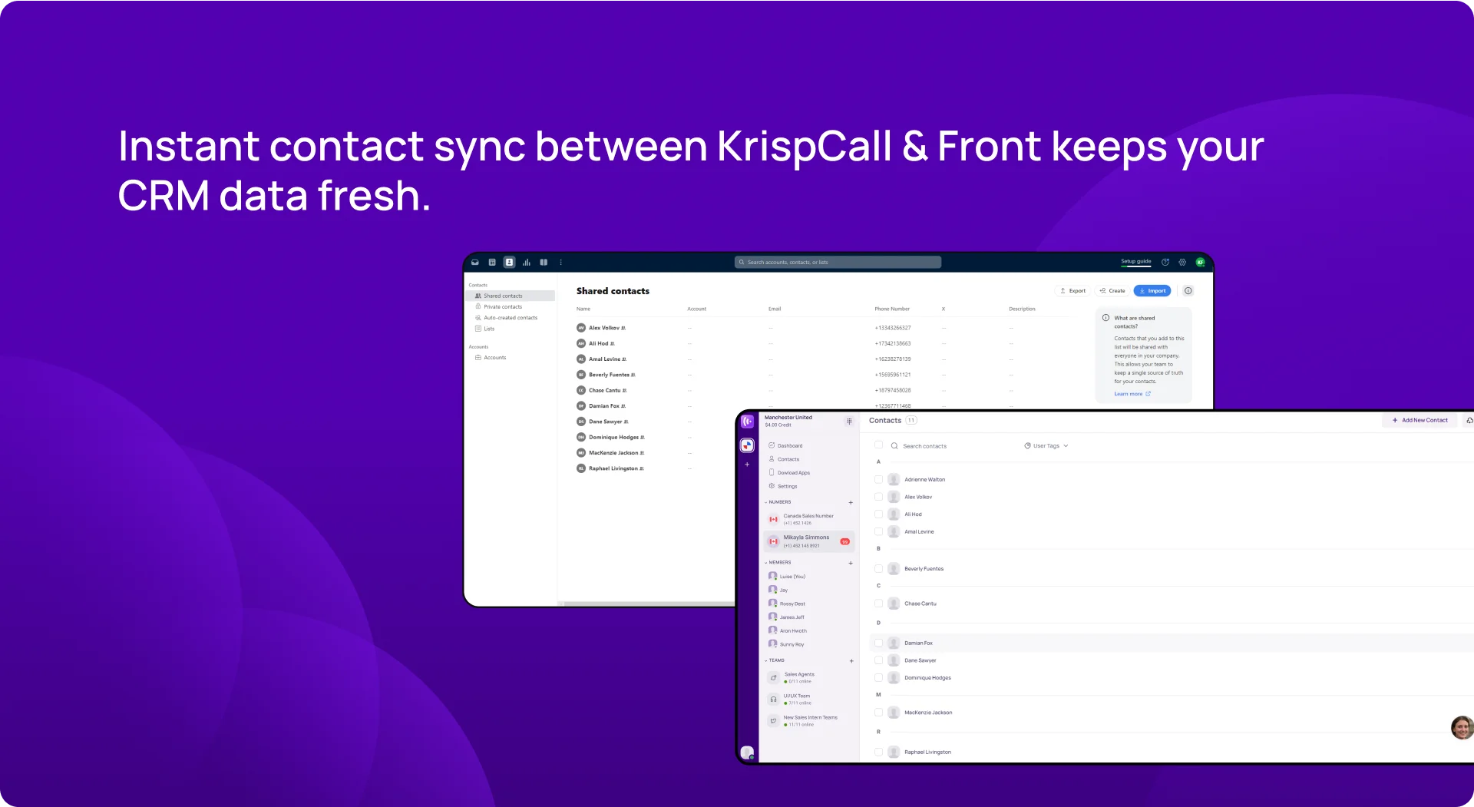The width and height of the screenshot is (1474, 807).
Task: Open Front settings gear icon
Action: point(1182,262)
